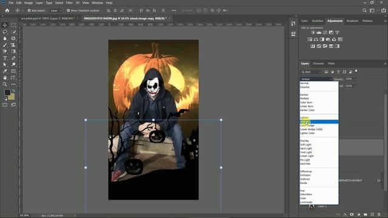Click the more options dots in the options bar
This screenshot has height=218, width=388.
pyautogui.click(x=174, y=11)
